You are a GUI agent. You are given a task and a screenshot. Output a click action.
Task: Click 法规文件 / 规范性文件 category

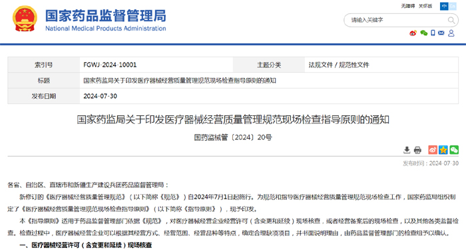[x=339, y=65]
